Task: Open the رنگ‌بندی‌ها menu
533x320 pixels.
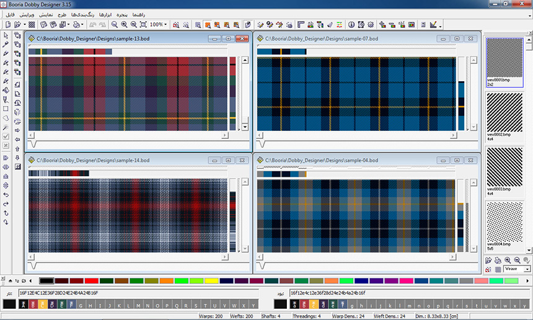Action: [x=82, y=15]
